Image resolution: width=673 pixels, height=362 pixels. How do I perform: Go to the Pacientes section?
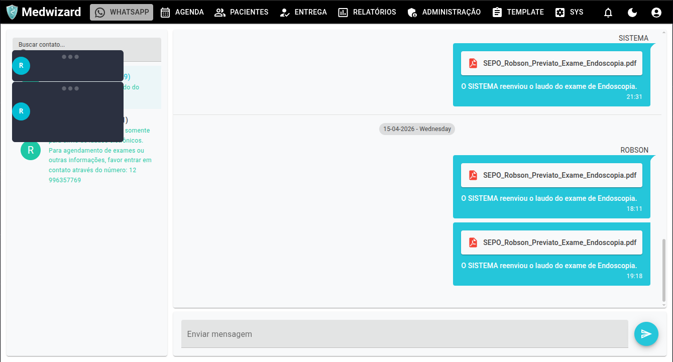(x=242, y=12)
